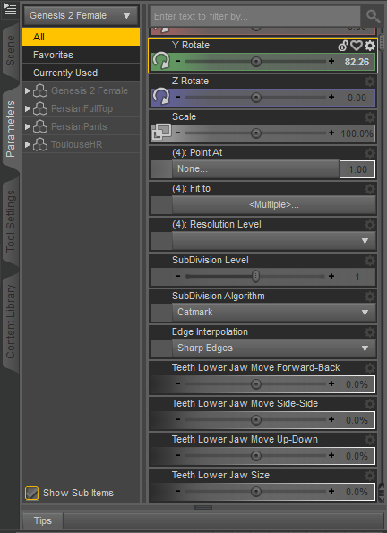Favorite the Y Rotate parameter with heart
This screenshot has height=533, width=387.
tap(357, 45)
